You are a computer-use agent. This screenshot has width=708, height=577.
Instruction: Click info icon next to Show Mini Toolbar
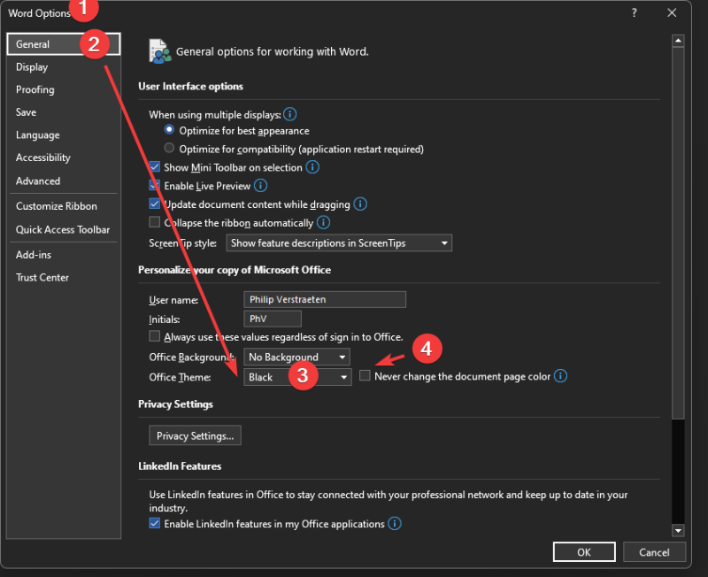point(312,167)
